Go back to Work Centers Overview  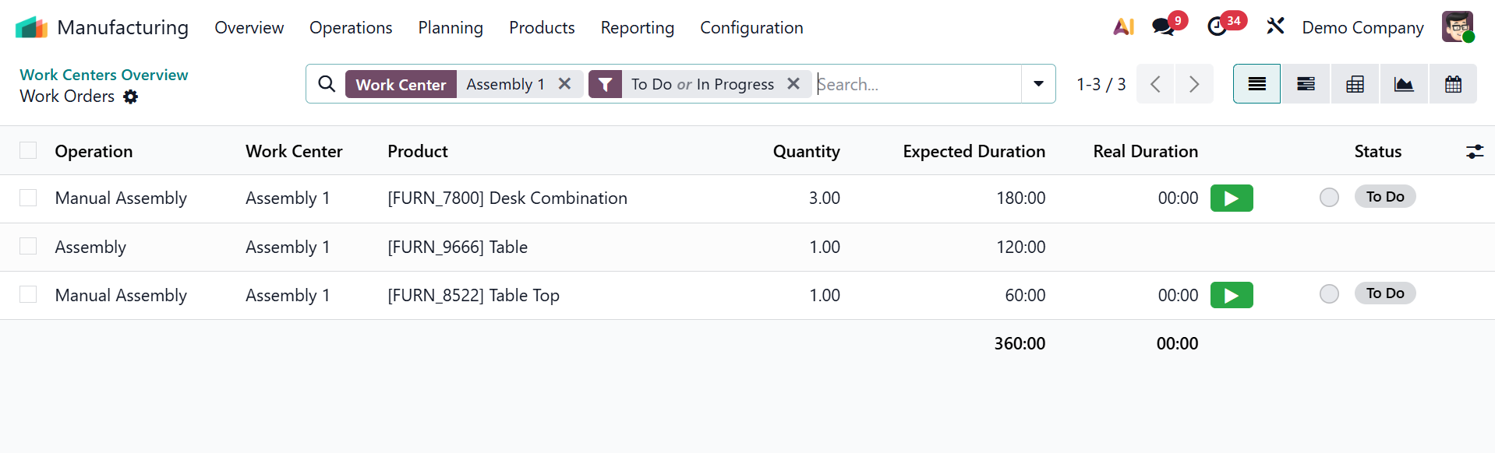104,75
